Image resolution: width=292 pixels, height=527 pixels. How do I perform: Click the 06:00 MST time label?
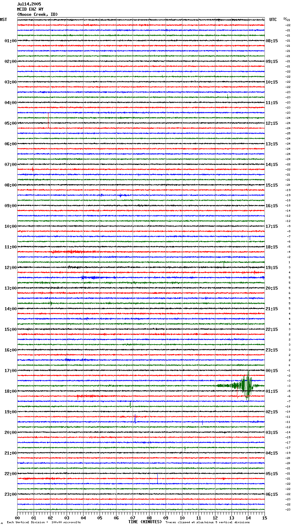tap(11, 144)
